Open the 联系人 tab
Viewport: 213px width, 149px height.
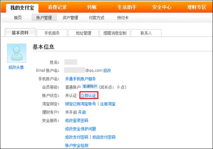146,33
